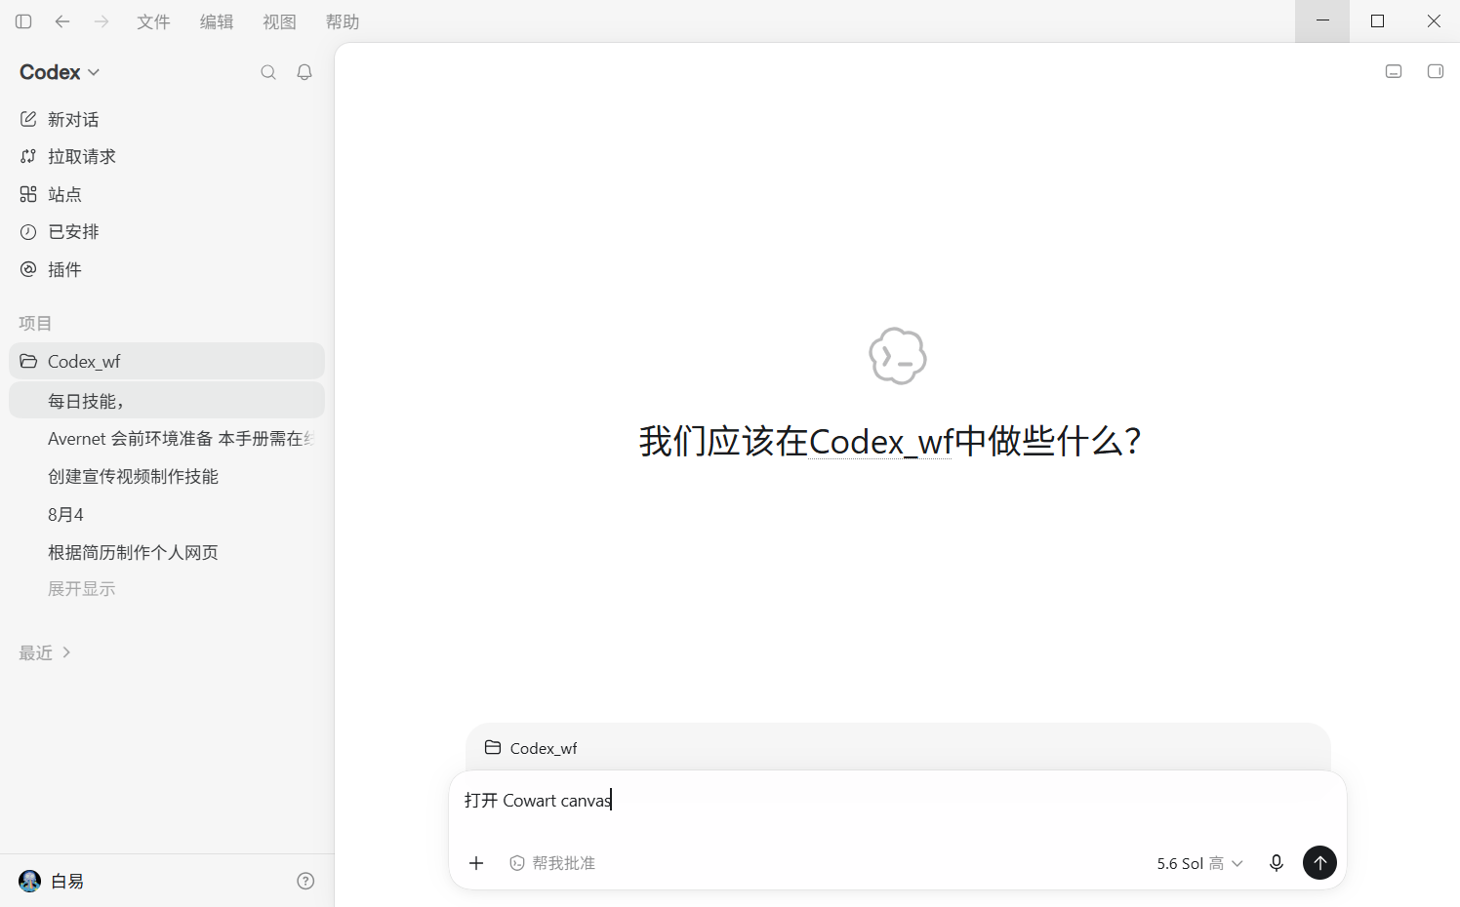Click the Codex_wf folder icon in sidebar
The width and height of the screenshot is (1460, 907).
click(x=28, y=361)
